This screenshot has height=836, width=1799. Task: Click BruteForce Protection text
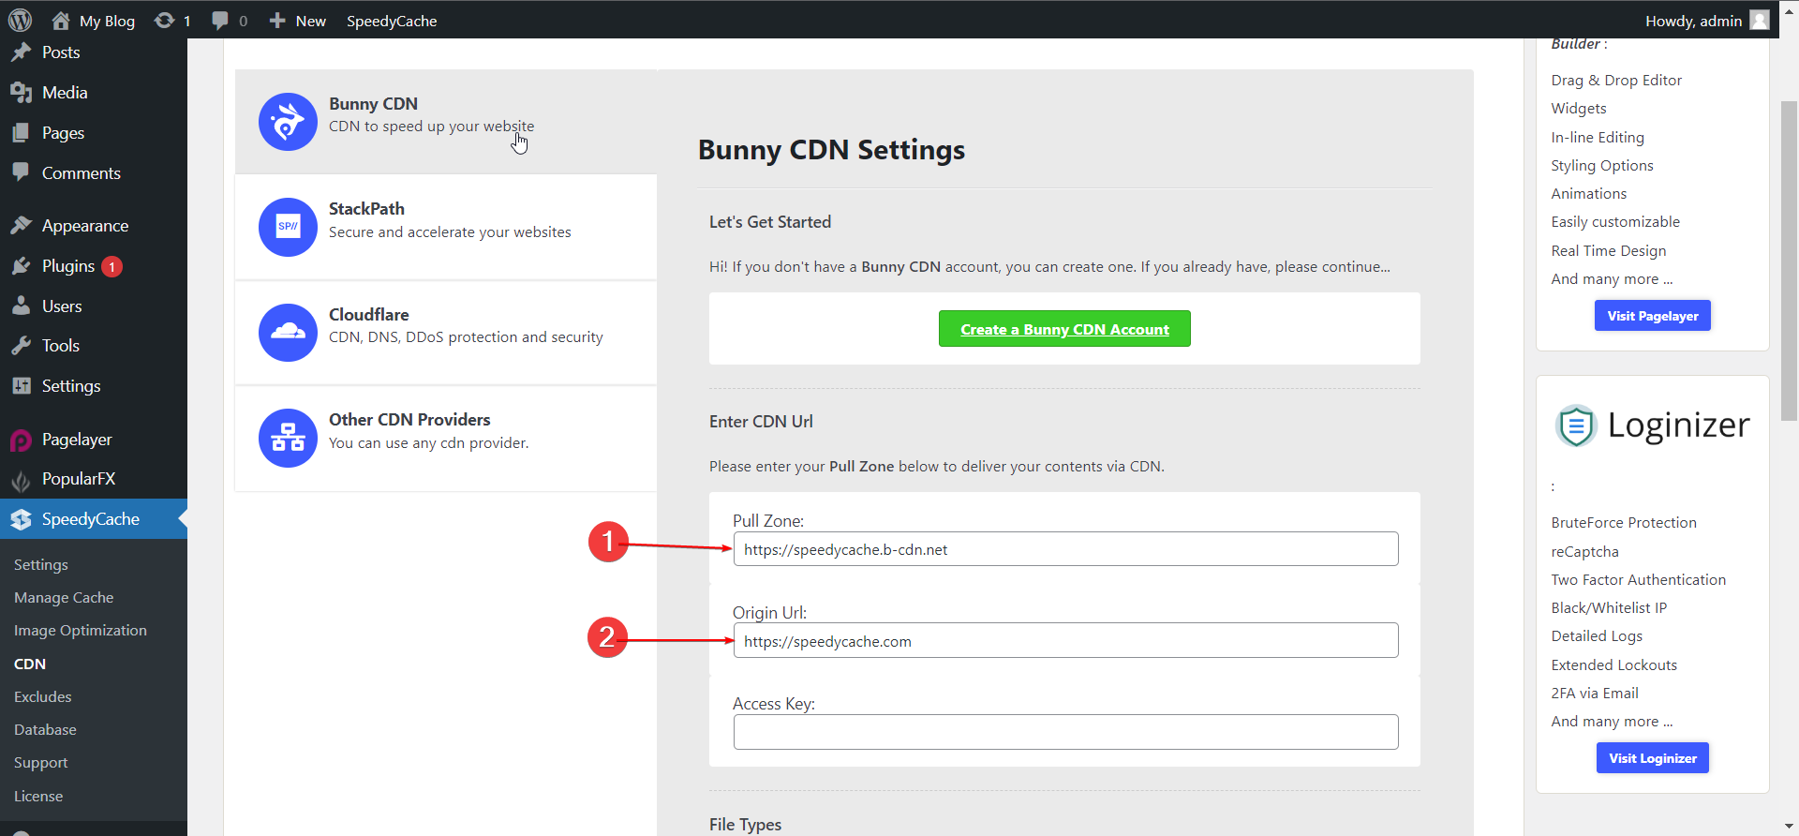click(x=1624, y=523)
